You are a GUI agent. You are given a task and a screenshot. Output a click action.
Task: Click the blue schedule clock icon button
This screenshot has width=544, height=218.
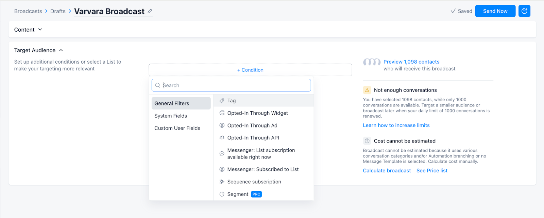pyautogui.click(x=524, y=11)
